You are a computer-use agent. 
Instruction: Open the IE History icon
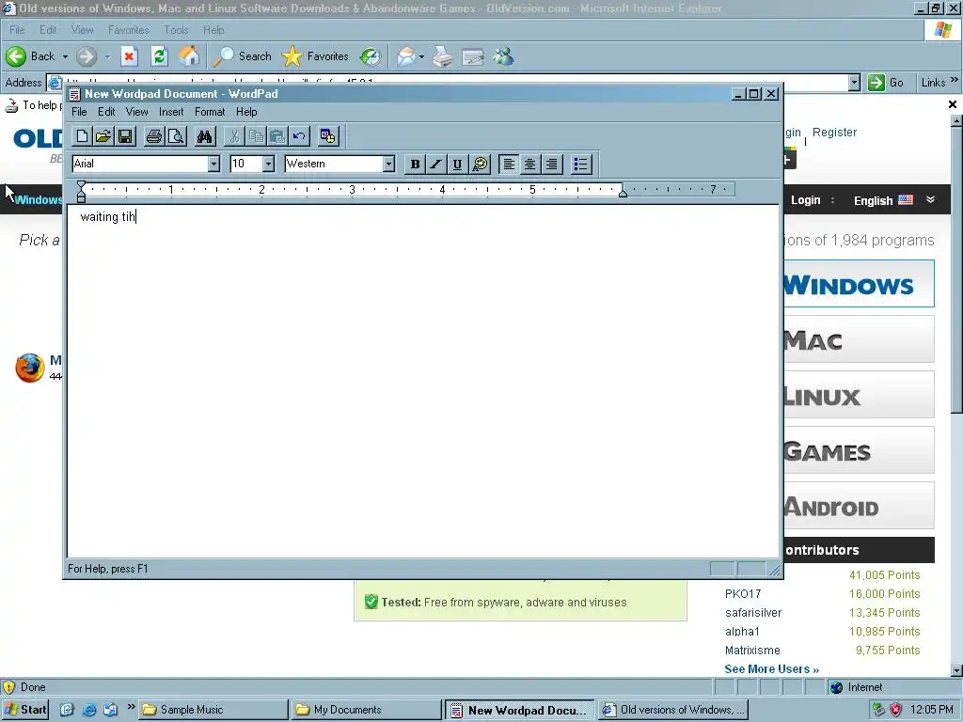[x=370, y=56]
